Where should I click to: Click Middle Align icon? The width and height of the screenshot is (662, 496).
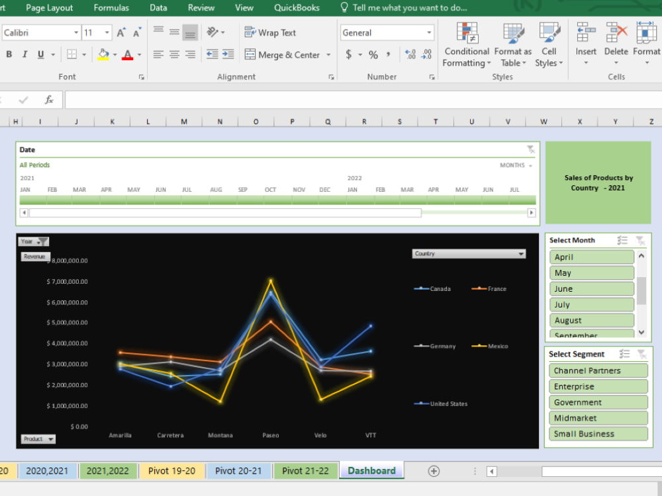(x=174, y=32)
